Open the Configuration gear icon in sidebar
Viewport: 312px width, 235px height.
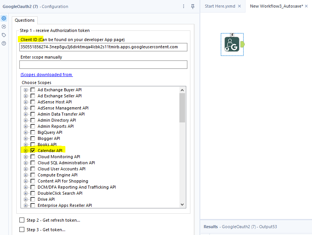[x=4, y=18]
